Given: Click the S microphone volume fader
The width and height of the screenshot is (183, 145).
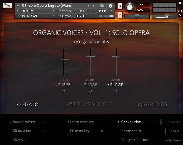Looking at the screenshot, I should coord(117,57).
